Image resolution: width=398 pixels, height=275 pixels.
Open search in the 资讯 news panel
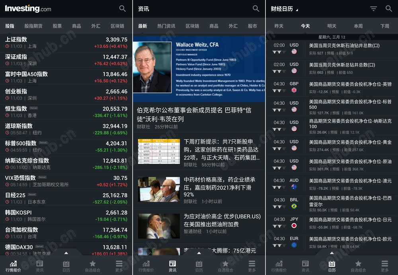tap(256, 9)
